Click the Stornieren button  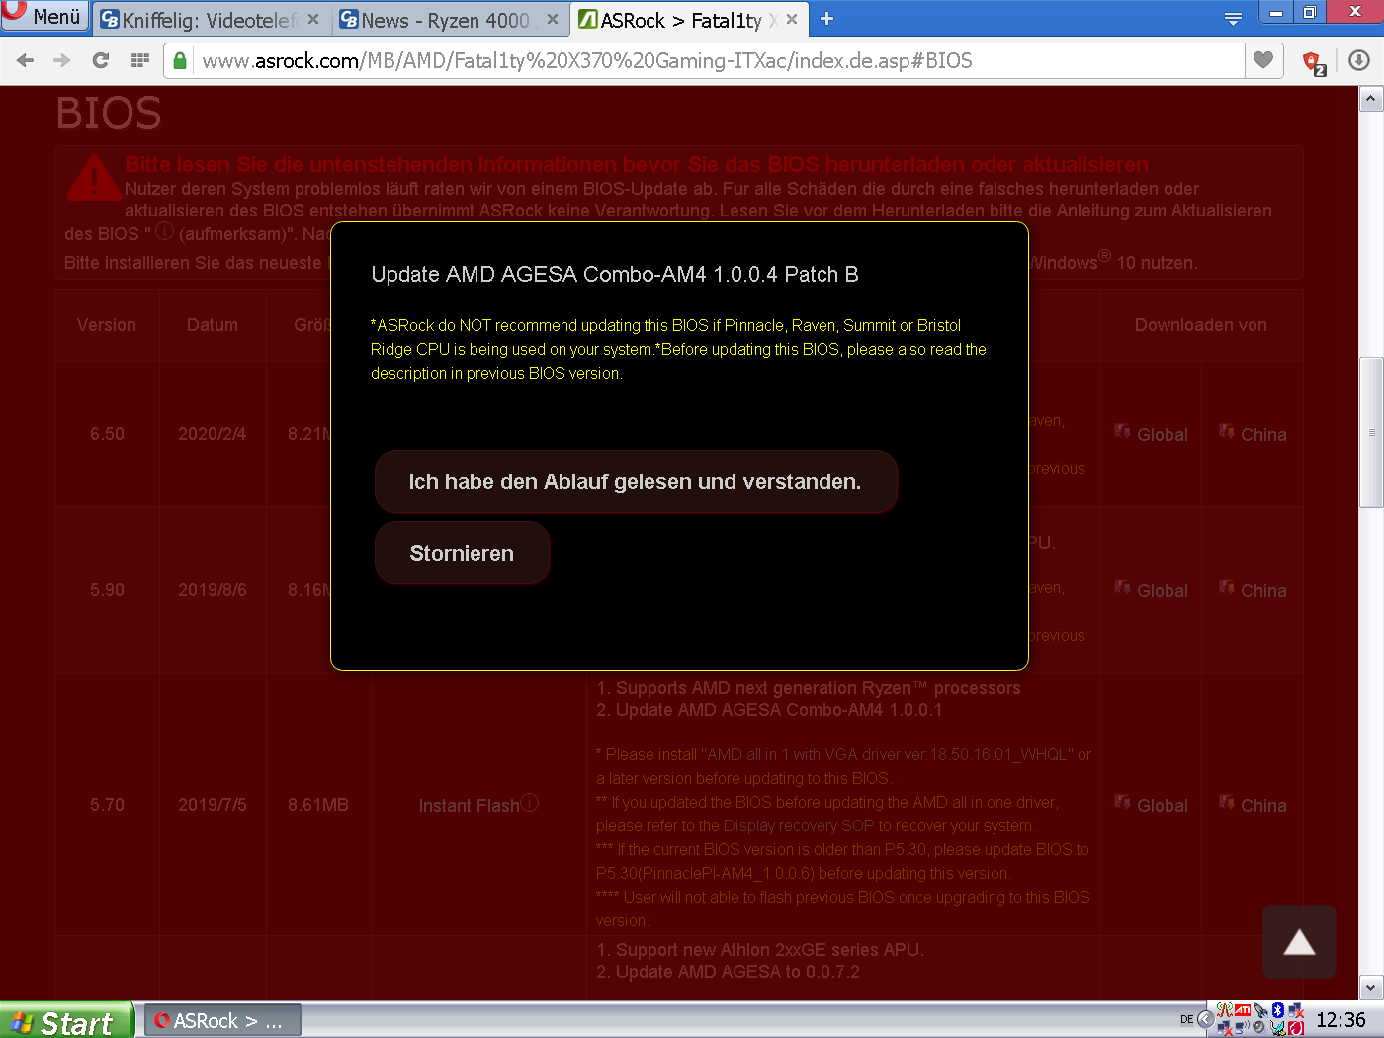click(462, 553)
